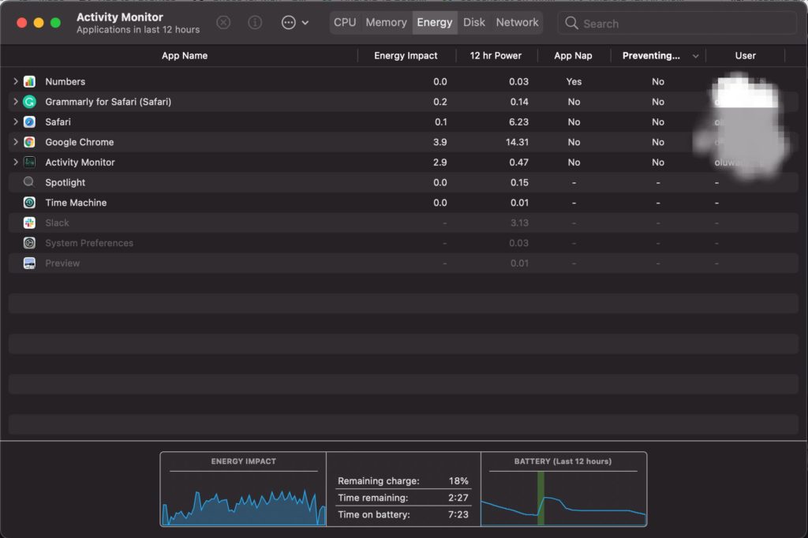Screen dimensions: 808x538
Task: Click the System Preferences gear icon
Action: (29, 243)
